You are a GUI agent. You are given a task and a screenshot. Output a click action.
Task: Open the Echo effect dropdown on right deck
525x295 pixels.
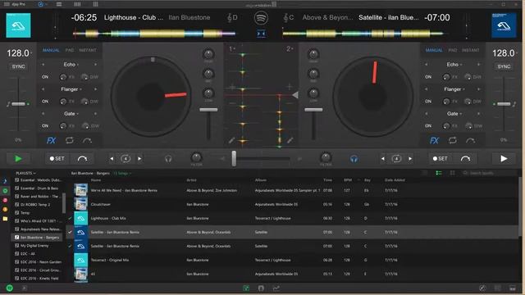tap(454, 64)
